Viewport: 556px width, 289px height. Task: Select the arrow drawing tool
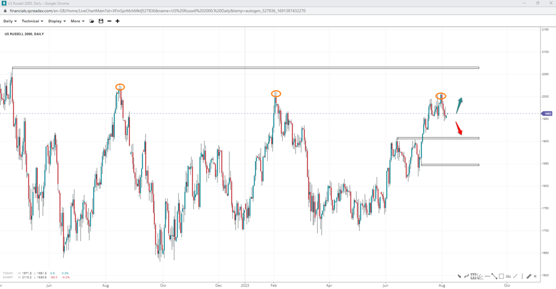click(x=459, y=276)
